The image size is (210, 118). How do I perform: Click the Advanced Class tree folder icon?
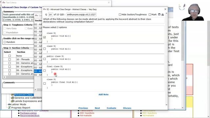tap(12, 95)
